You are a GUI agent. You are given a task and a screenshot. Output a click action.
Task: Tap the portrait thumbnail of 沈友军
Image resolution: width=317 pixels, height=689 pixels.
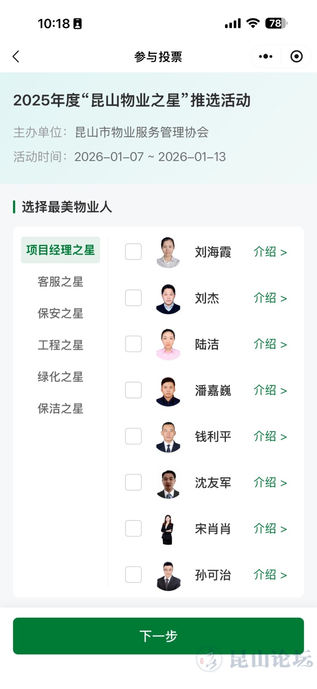click(x=168, y=483)
